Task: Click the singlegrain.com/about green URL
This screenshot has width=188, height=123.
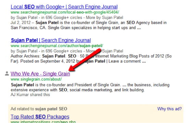Action: coord(36,79)
